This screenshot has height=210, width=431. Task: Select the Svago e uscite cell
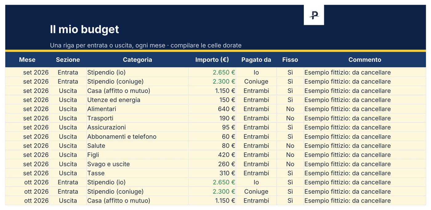coord(137,164)
